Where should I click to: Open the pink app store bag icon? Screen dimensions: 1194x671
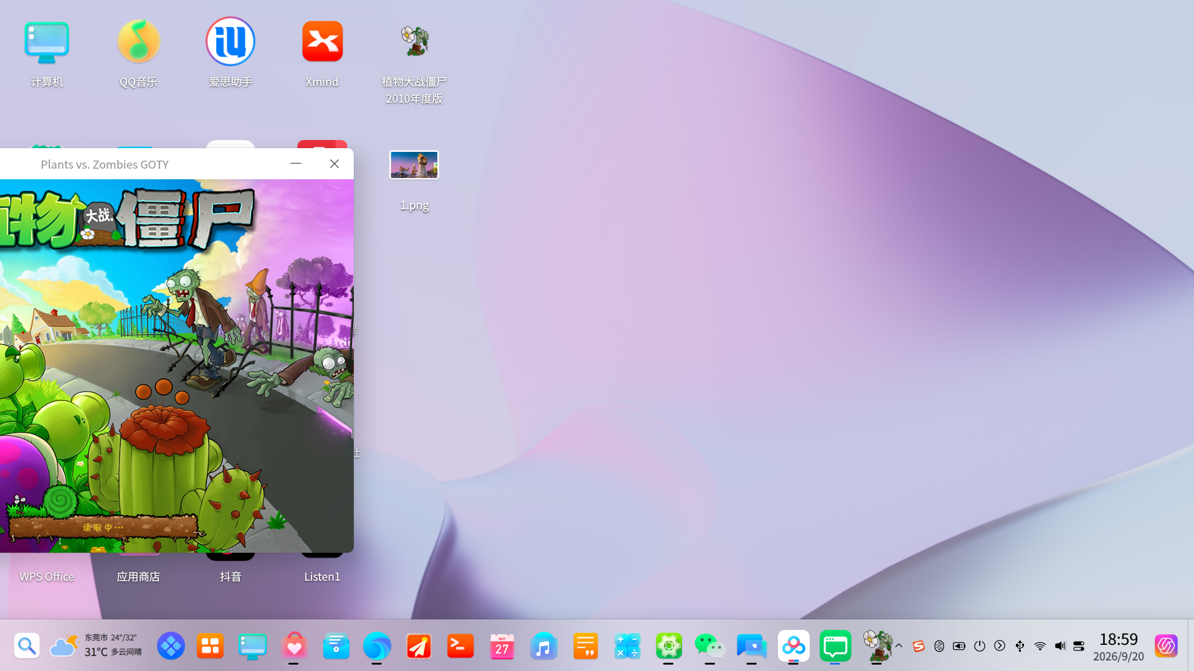pyautogui.click(x=294, y=646)
